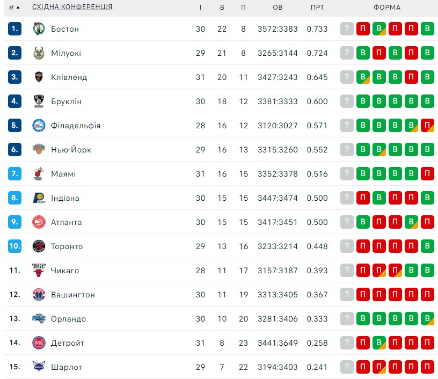Click the ФОРМА column header

(x=387, y=8)
